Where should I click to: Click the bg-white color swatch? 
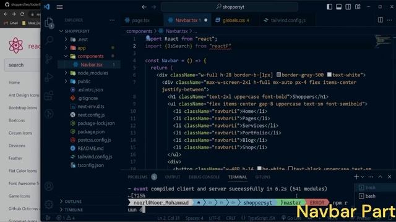pos(259,168)
